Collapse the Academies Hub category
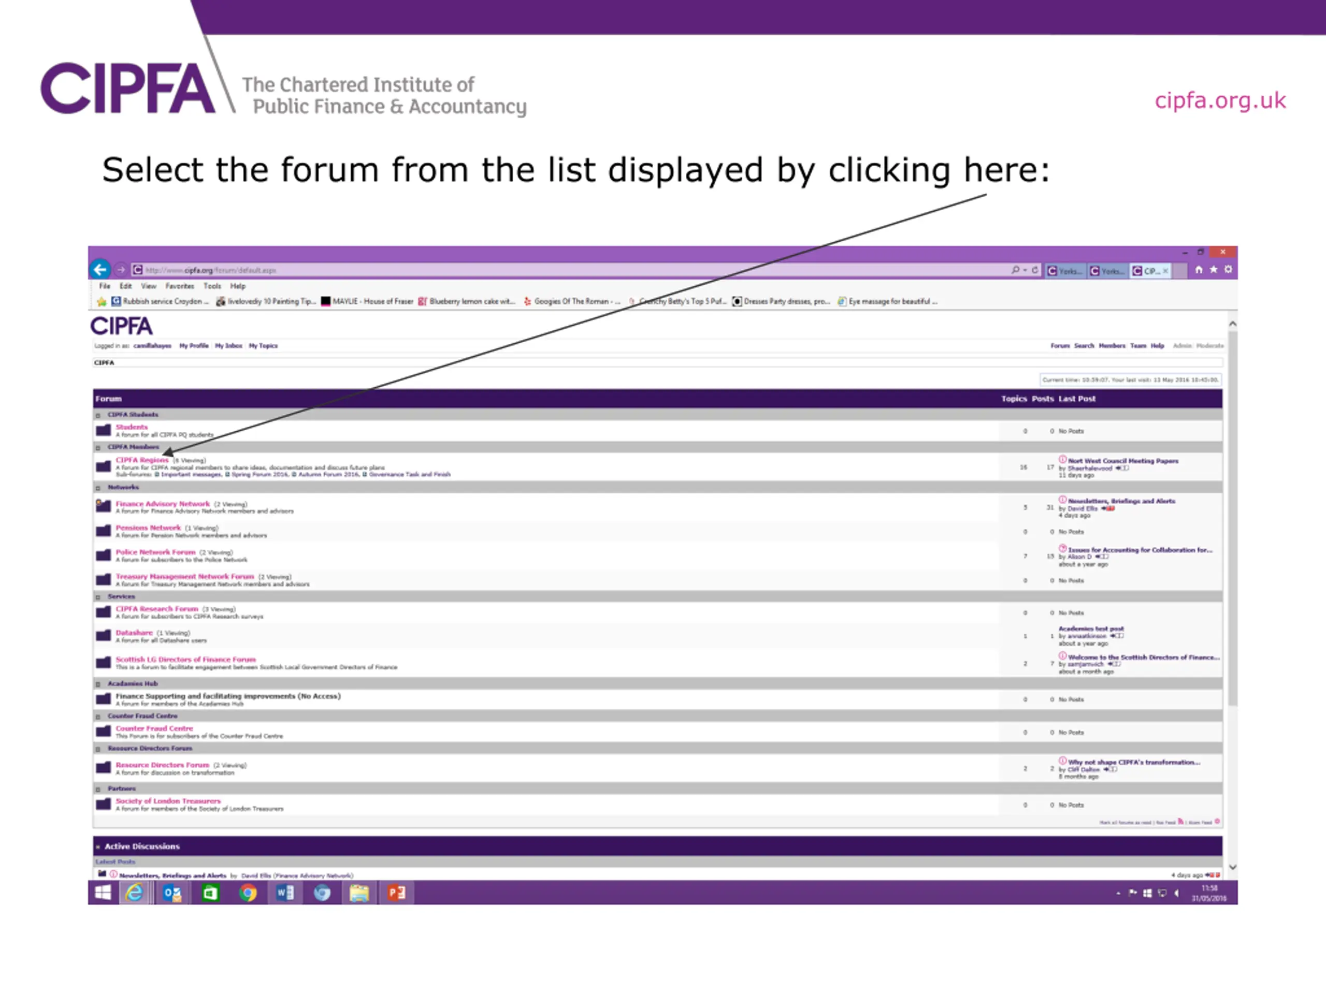Screen dimensions: 1326x994 coord(98,684)
